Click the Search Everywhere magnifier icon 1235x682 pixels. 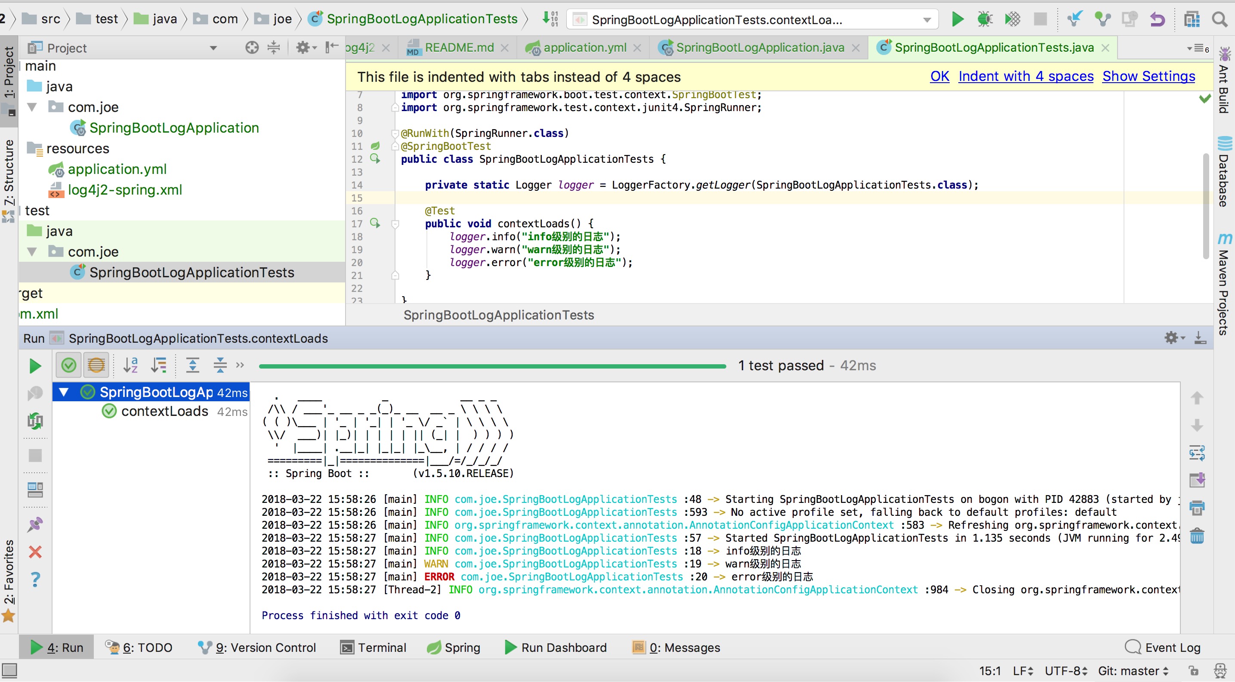pyautogui.click(x=1220, y=19)
